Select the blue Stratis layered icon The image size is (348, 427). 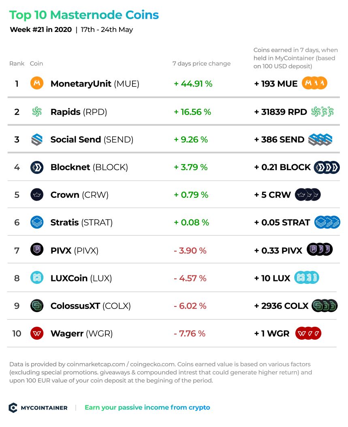coord(37,222)
